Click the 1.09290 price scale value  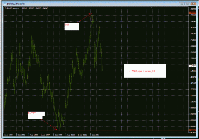point(193,89)
